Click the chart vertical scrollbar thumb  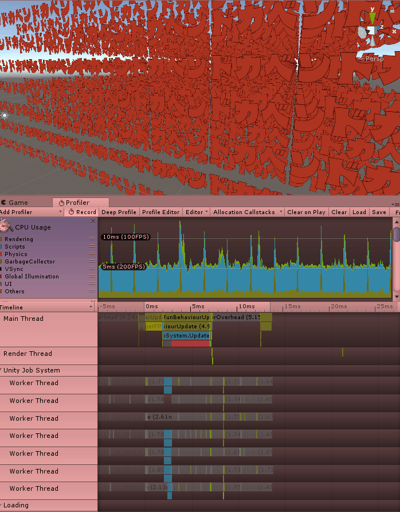[x=397, y=234]
